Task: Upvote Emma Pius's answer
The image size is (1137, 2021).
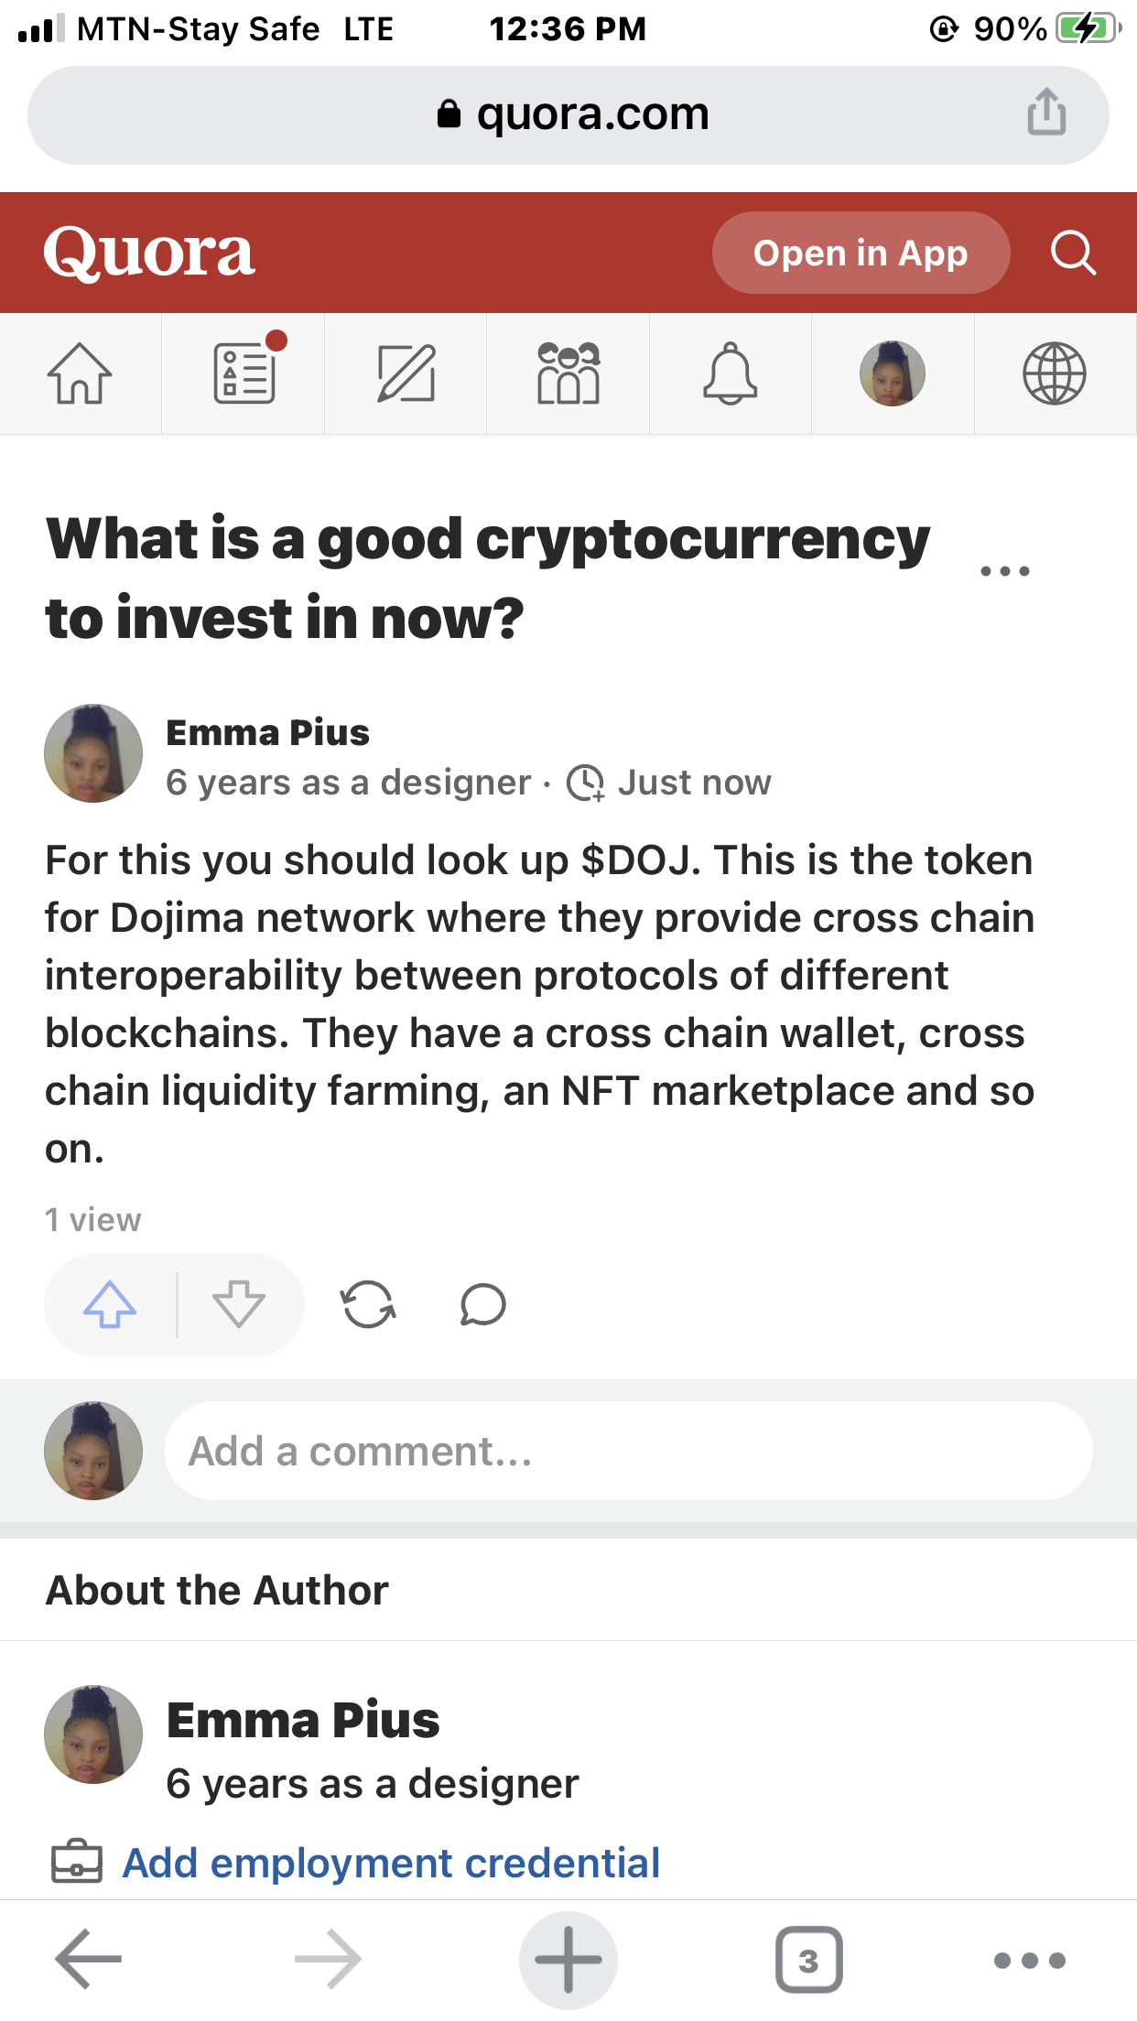Action: coord(110,1304)
